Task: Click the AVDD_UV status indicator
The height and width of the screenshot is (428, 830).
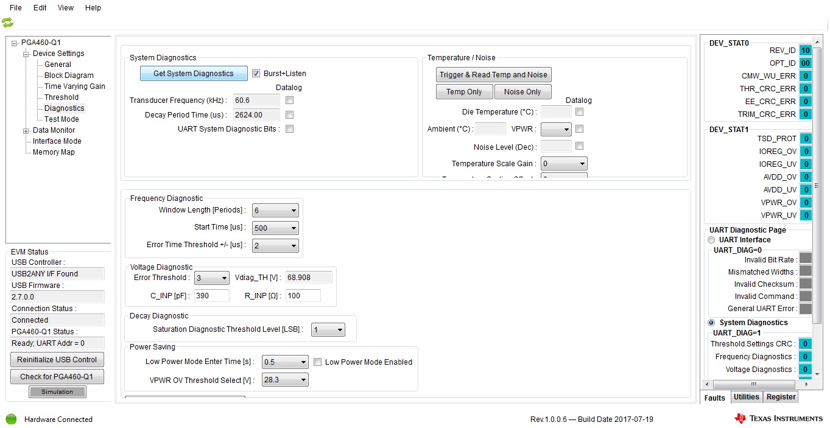Action: click(x=806, y=190)
